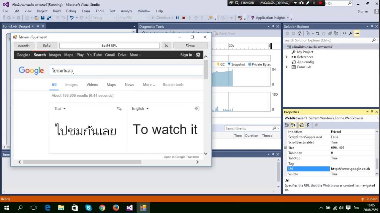
Task: Click Visual Studio logo in title bar
Action: tap(6, 4)
